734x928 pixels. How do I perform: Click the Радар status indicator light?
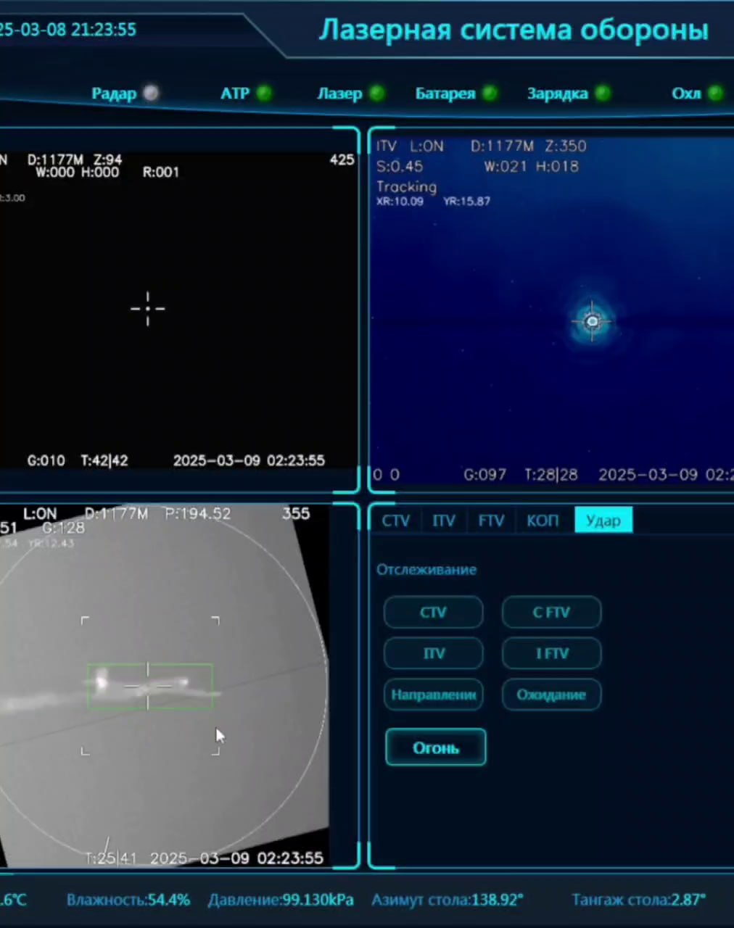(x=151, y=94)
